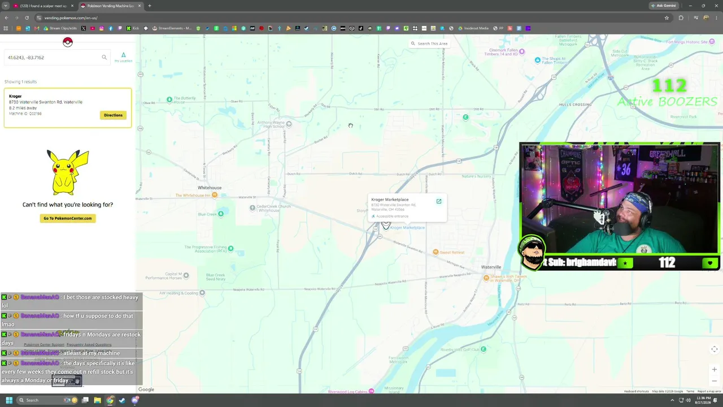Click the Riverby Hills Golf Club marker
This screenshot has width=723, height=407.
483,349
